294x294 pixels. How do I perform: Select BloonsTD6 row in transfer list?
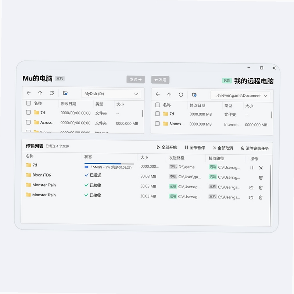tap(146, 176)
